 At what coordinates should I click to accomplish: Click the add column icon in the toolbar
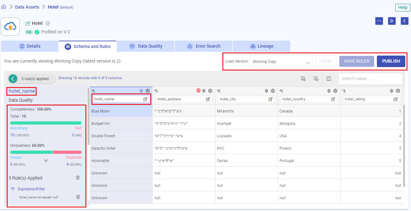click(x=303, y=78)
